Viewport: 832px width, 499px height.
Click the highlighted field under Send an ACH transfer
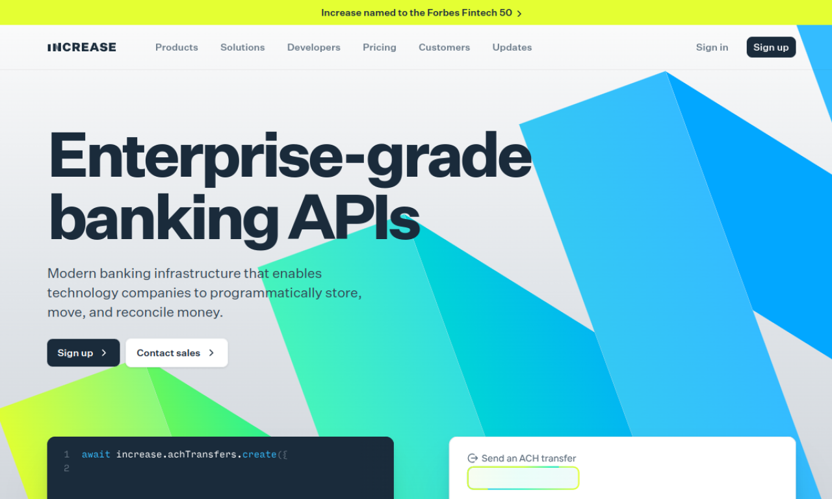tap(523, 478)
